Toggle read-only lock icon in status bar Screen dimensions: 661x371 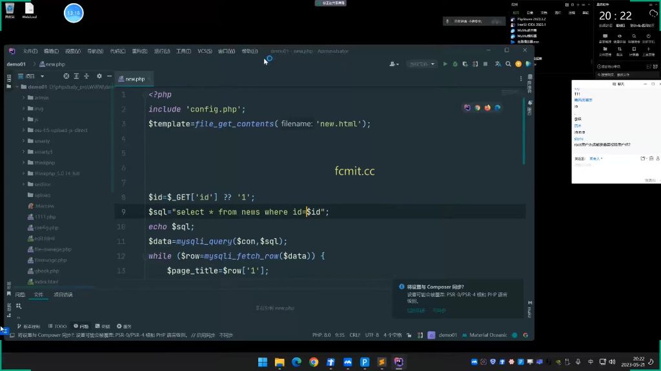click(409, 335)
